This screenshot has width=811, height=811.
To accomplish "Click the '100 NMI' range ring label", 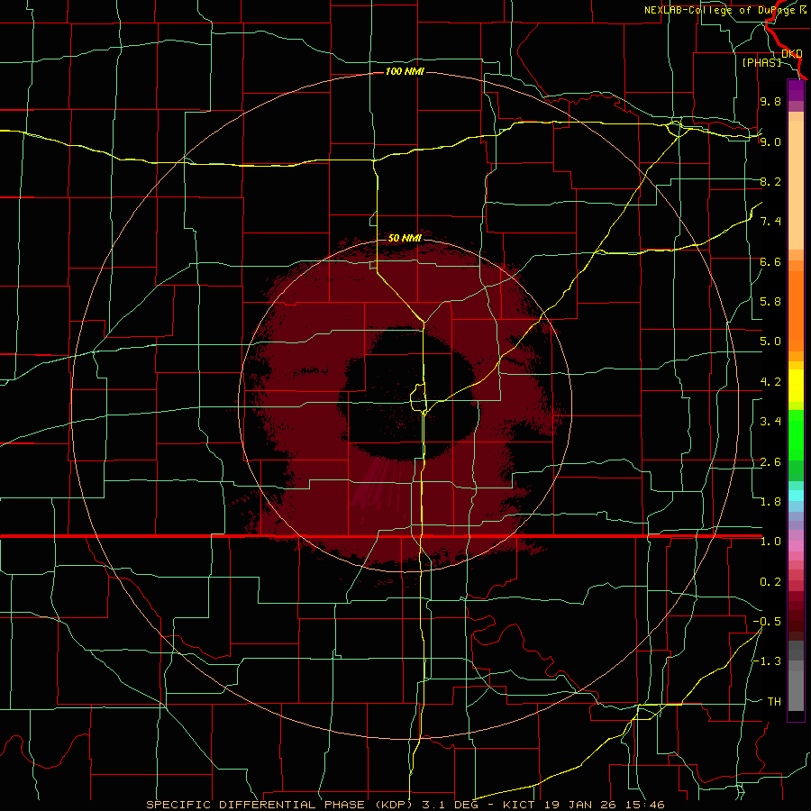I will 405,71.
